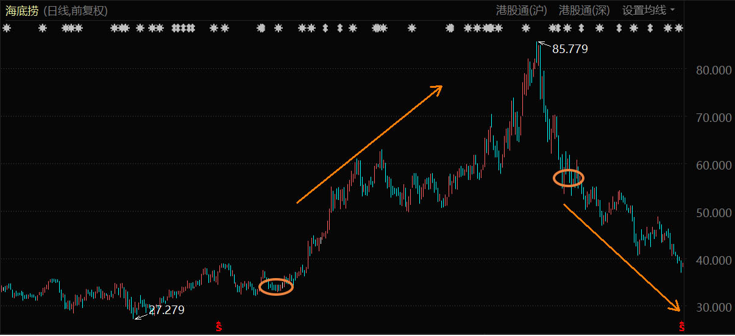Click the 85.779 high price label
Viewport: 735px width, 336px height.
(570, 49)
